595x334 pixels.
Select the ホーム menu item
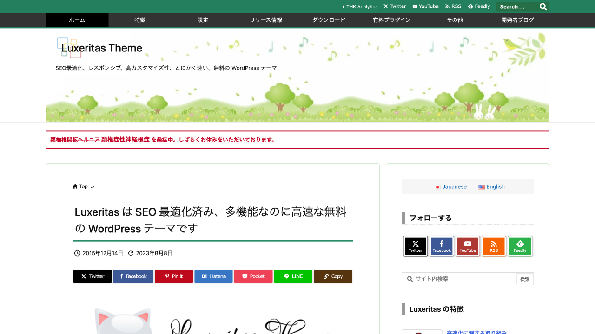click(x=77, y=20)
